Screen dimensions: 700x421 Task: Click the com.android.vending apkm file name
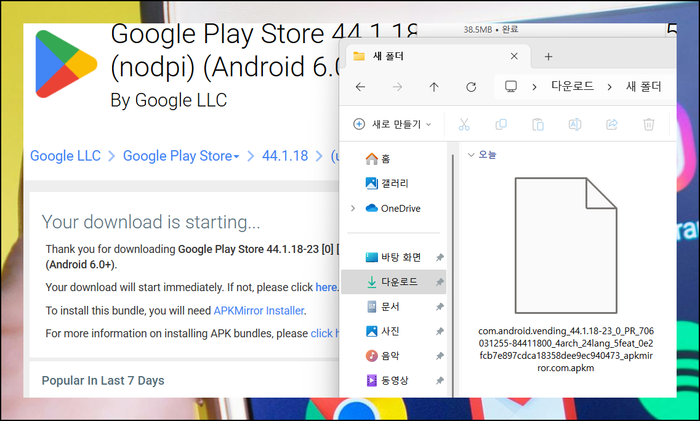coord(566,349)
